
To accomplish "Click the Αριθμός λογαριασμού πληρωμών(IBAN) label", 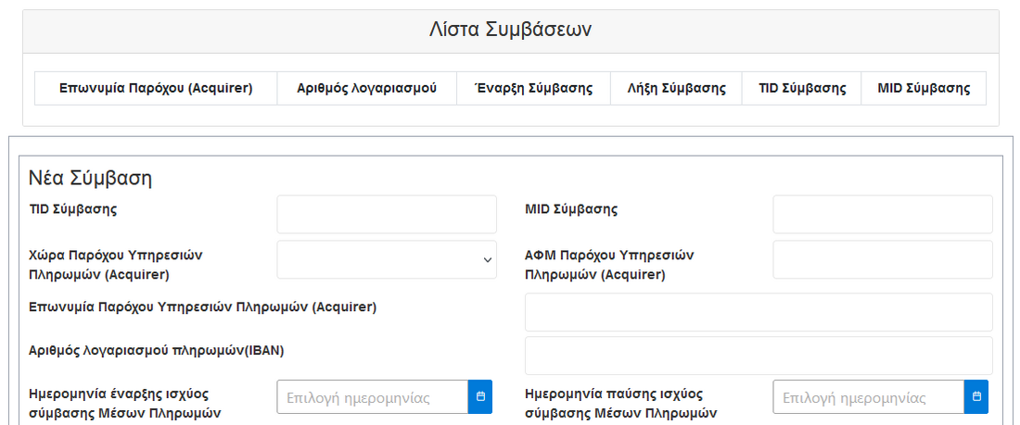I will click(157, 350).
